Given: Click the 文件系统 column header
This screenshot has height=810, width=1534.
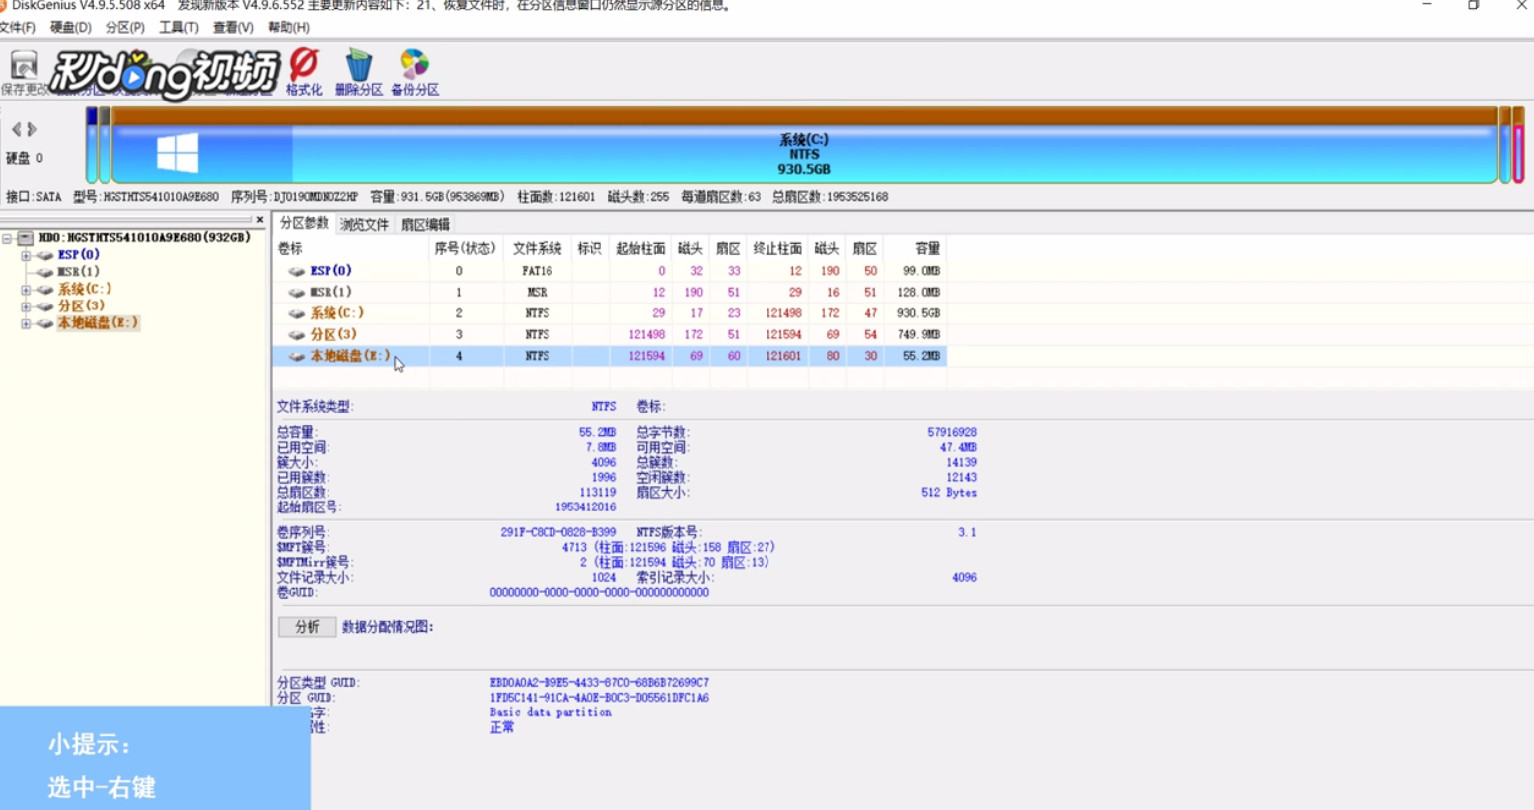Looking at the screenshot, I should click(x=538, y=249).
